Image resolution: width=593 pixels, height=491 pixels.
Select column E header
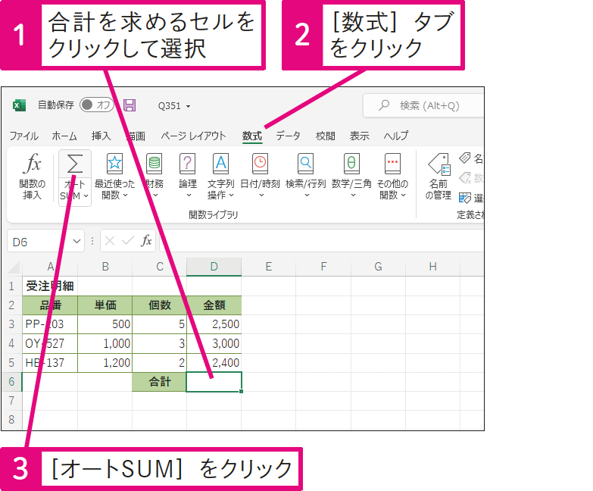point(269,267)
